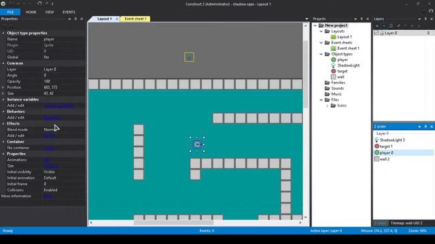
Task: Pin the Properties panel
Action: pos(75,19)
